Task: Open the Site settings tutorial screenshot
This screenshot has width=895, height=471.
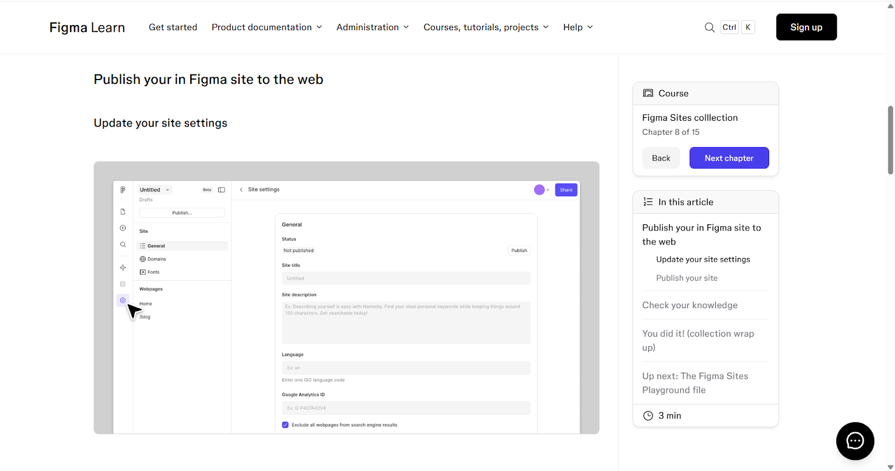Action: [346, 298]
